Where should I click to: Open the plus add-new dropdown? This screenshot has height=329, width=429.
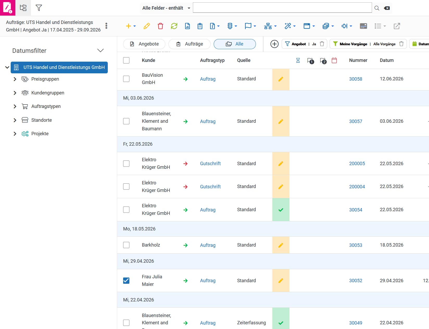pos(131,26)
